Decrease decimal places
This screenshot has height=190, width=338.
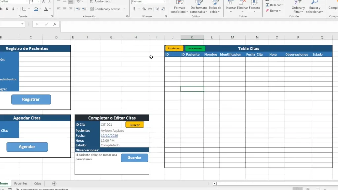tap(163, 9)
